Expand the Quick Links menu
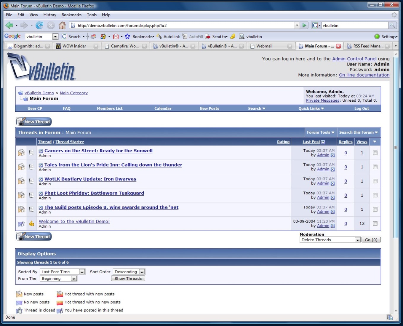Screen dimensions: 403x326 [x=311, y=108]
